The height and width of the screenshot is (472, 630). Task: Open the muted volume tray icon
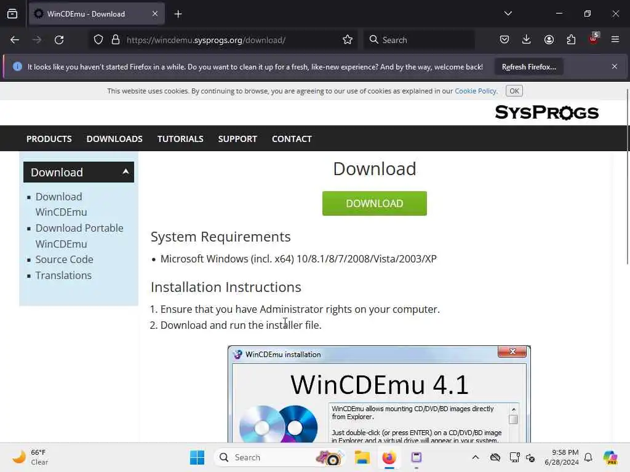[x=530, y=457]
